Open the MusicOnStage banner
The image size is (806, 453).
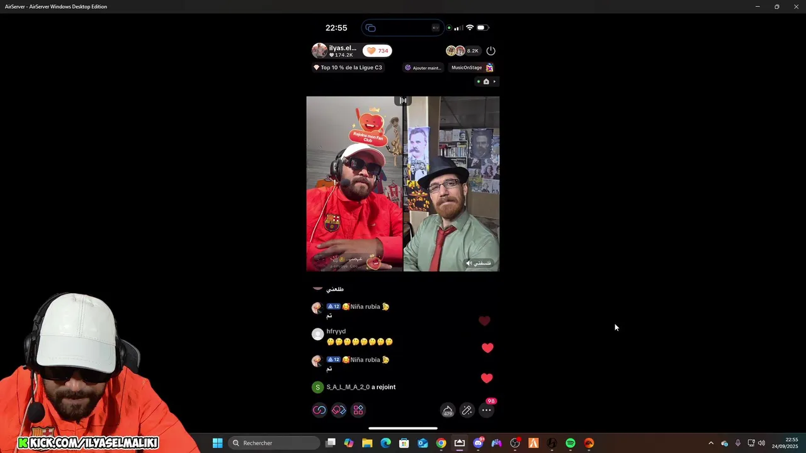(472, 67)
